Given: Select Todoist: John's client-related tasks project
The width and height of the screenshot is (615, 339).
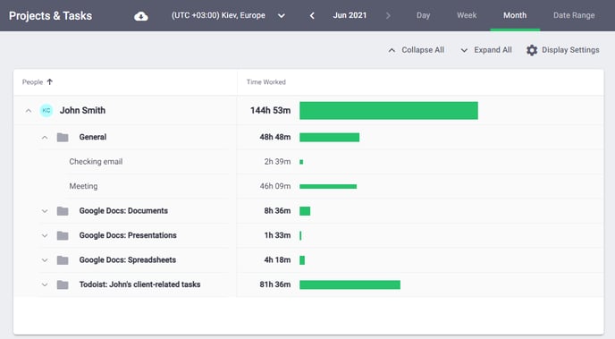Looking at the screenshot, I should [x=139, y=284].
